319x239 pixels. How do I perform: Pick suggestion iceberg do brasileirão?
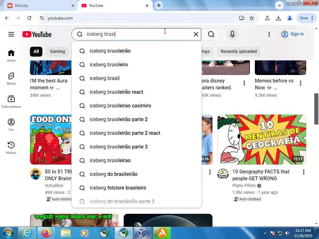click(136, 174)
